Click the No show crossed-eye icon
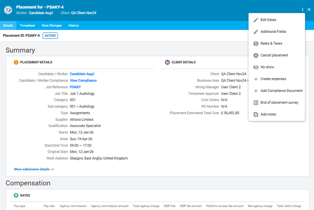The width and height of the screenshot is (314, 210). (x=256, y=67)
